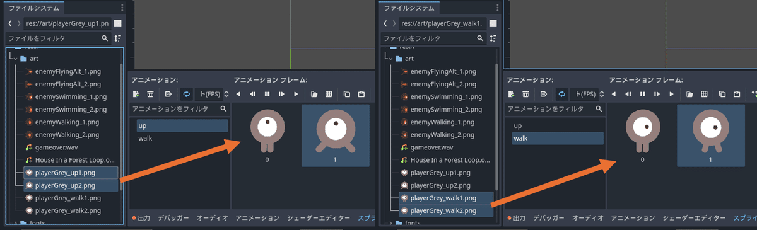Click res://art/playerGrey_walk1 path field
The height and width of the screenshot is (230, 757).
pyautogui.click(x=443, y=23)
